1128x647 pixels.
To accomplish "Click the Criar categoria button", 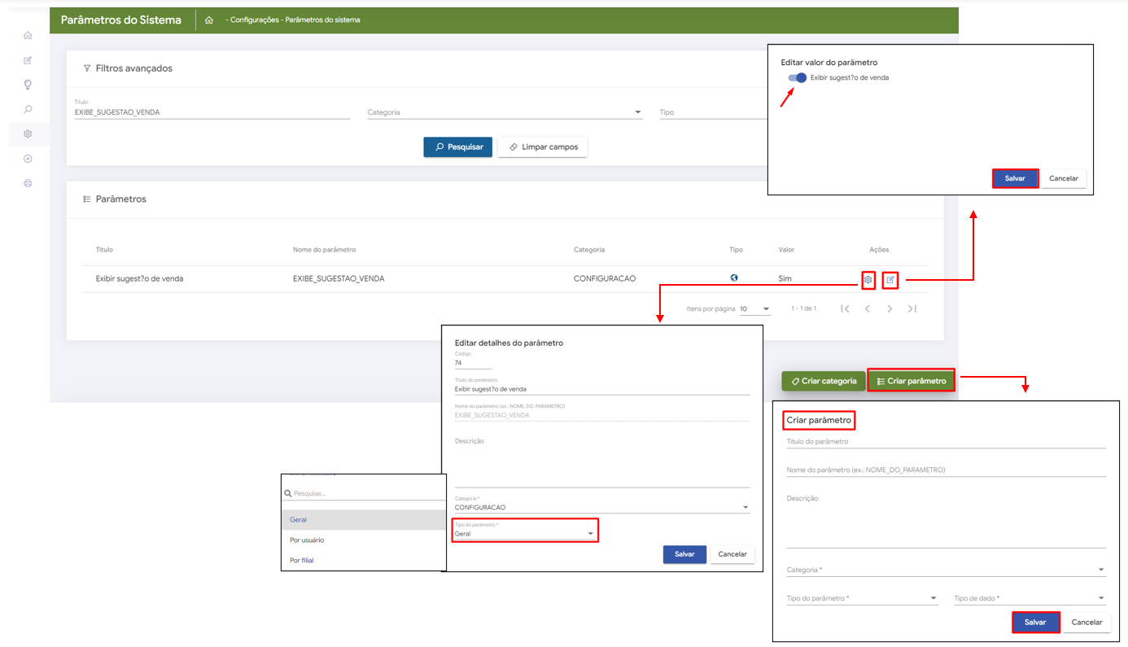I will pos(823,381).
